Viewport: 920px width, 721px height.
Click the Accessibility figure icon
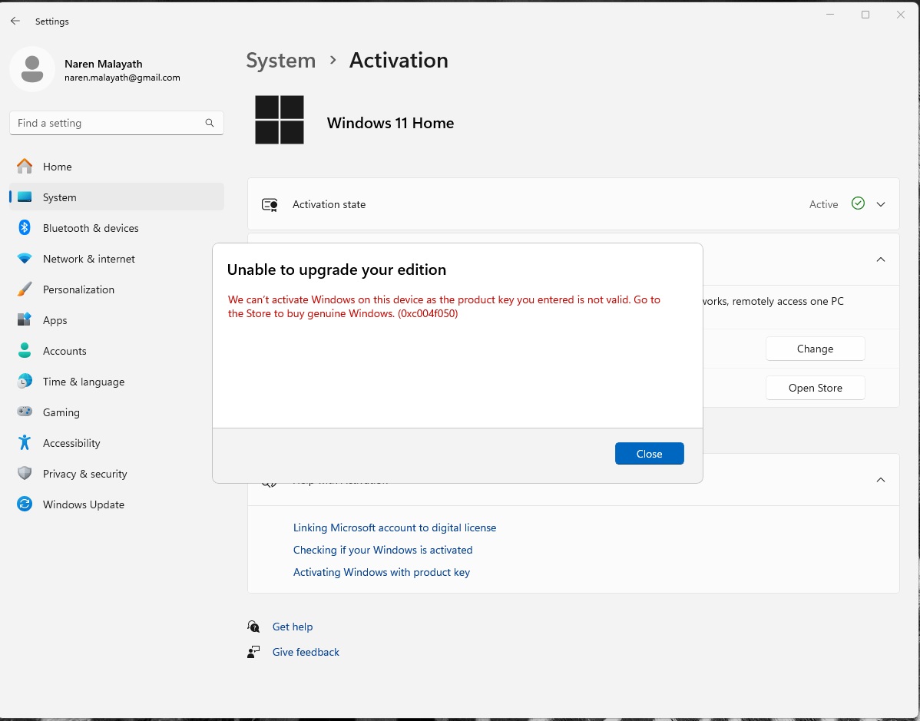coord(25,443)
